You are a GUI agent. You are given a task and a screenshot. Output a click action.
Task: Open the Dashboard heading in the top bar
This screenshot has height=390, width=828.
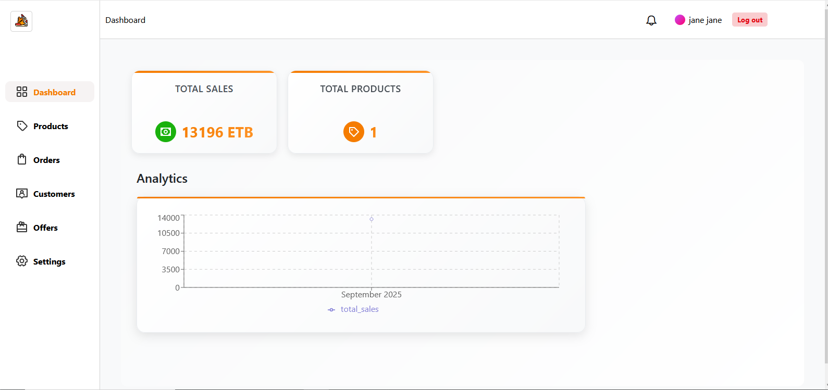click(x=125, y=20)
